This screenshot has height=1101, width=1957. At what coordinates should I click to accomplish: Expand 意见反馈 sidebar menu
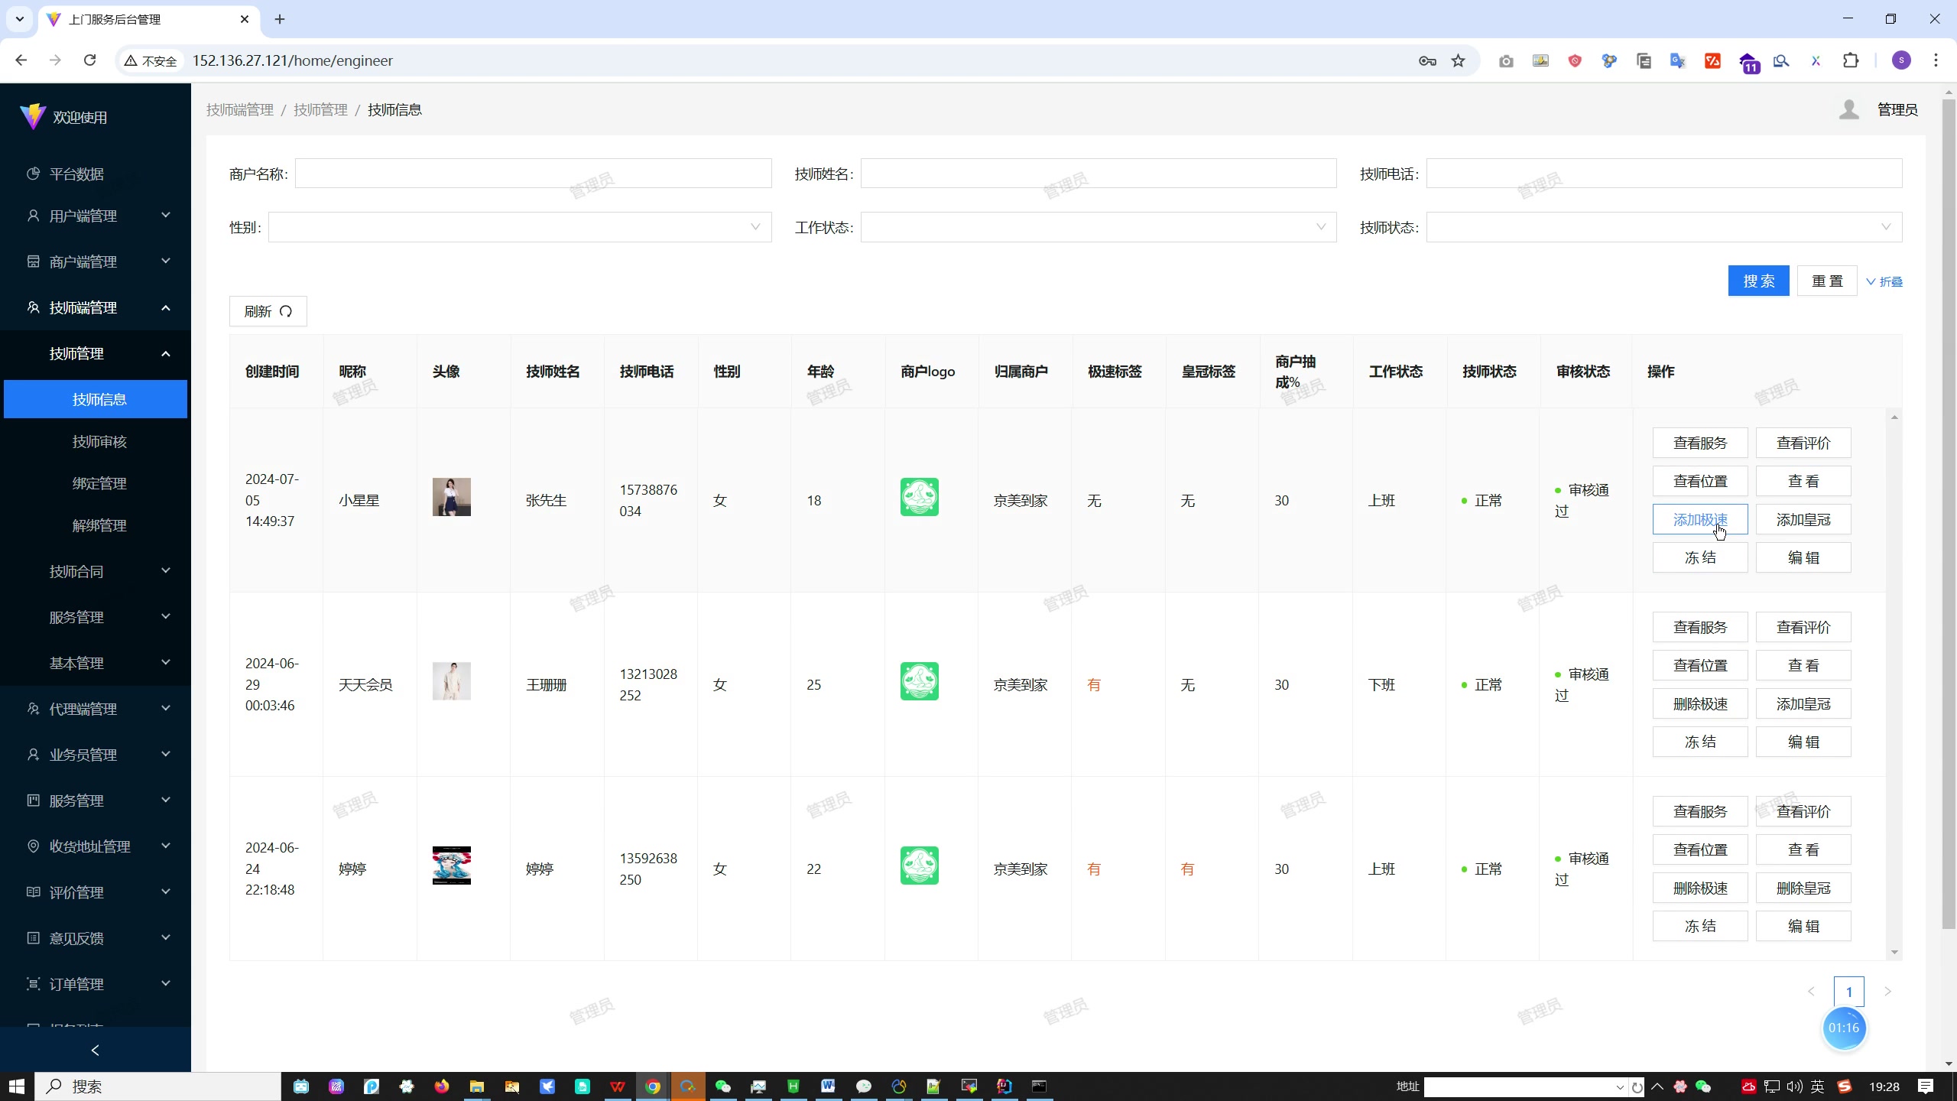[96, 938]
